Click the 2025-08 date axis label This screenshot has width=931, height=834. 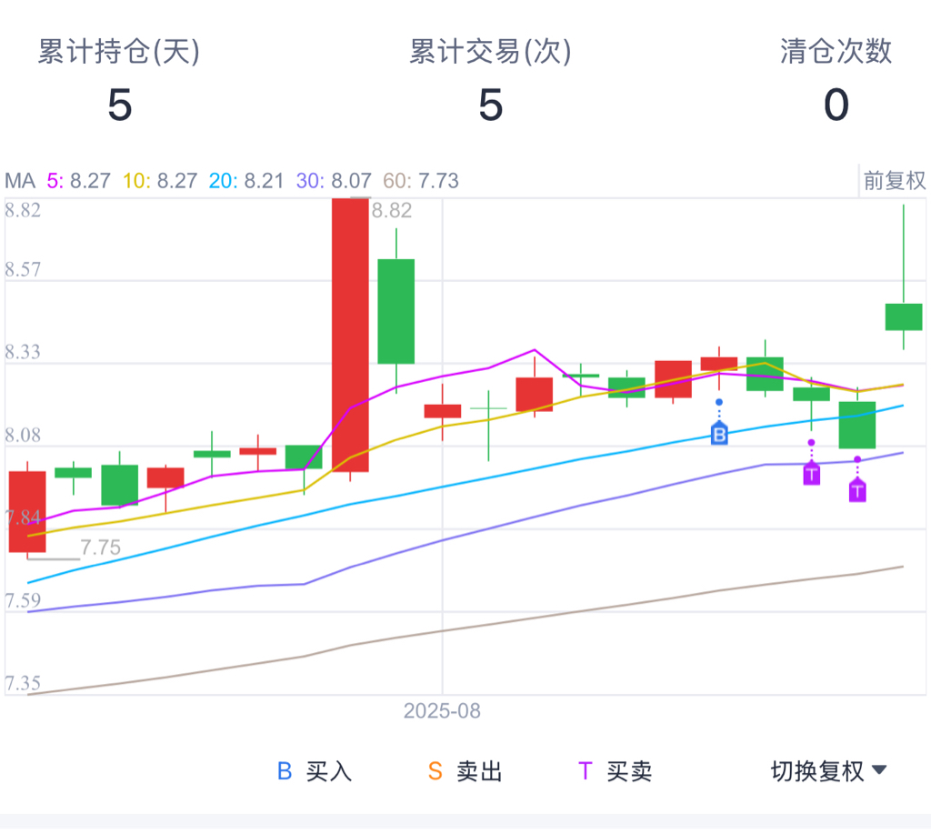point(443,710)
